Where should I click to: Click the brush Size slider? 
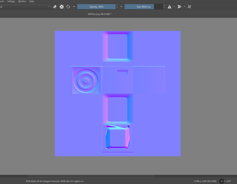144,7
